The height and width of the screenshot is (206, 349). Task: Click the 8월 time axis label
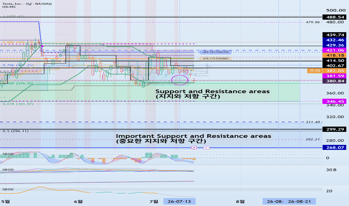[x=240, y=202]
